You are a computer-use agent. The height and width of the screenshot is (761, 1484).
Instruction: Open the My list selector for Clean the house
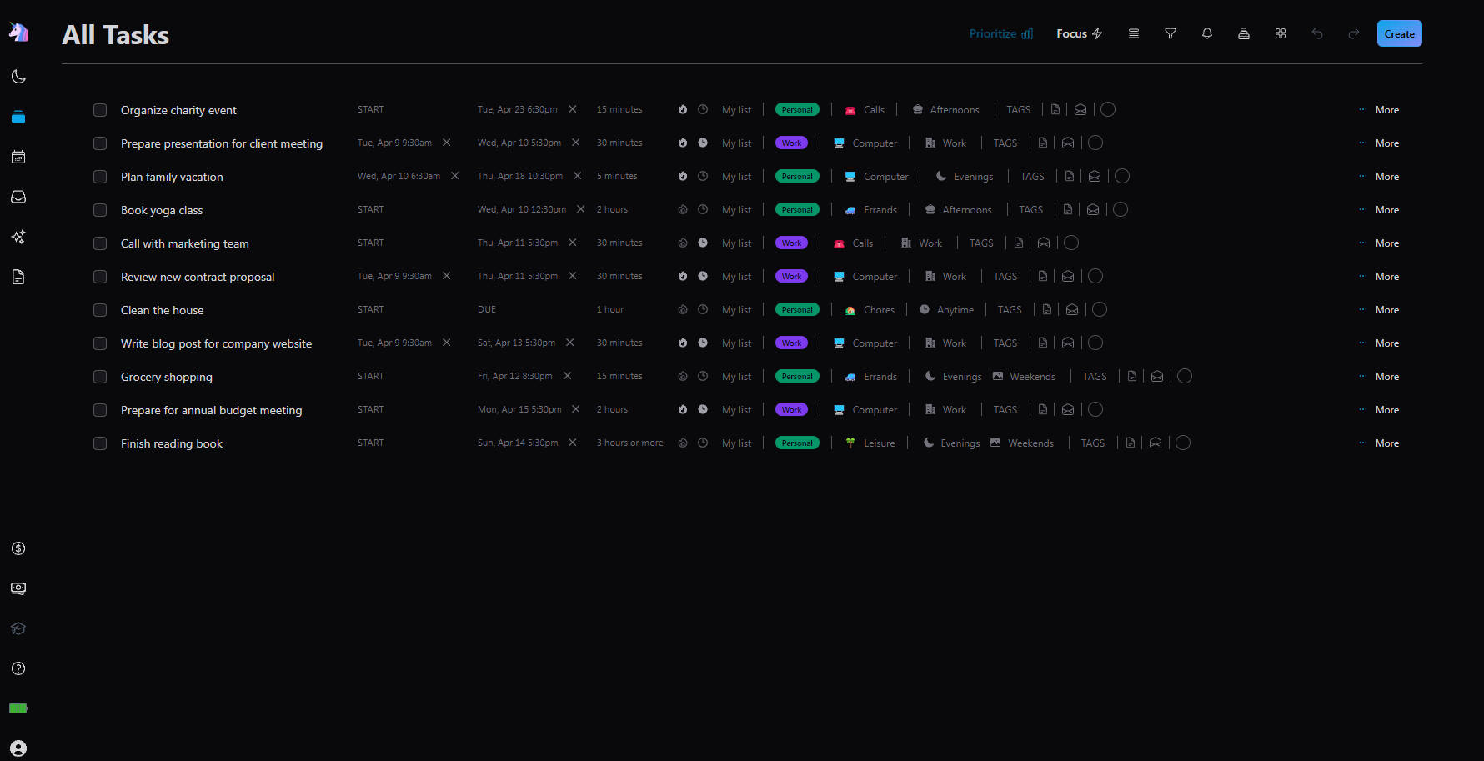(736, 310)
